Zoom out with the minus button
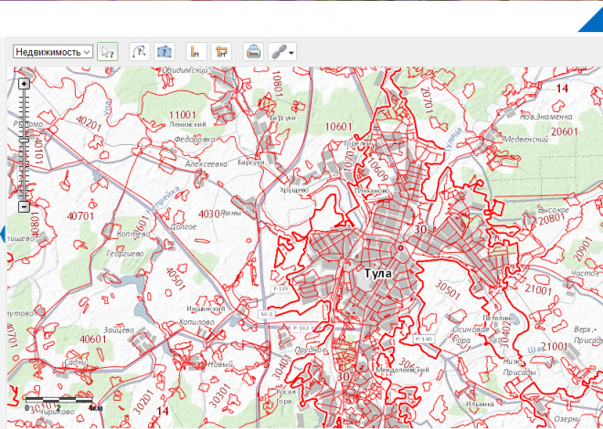The height and width of the screenshot is (429, 603). [25, 206]
